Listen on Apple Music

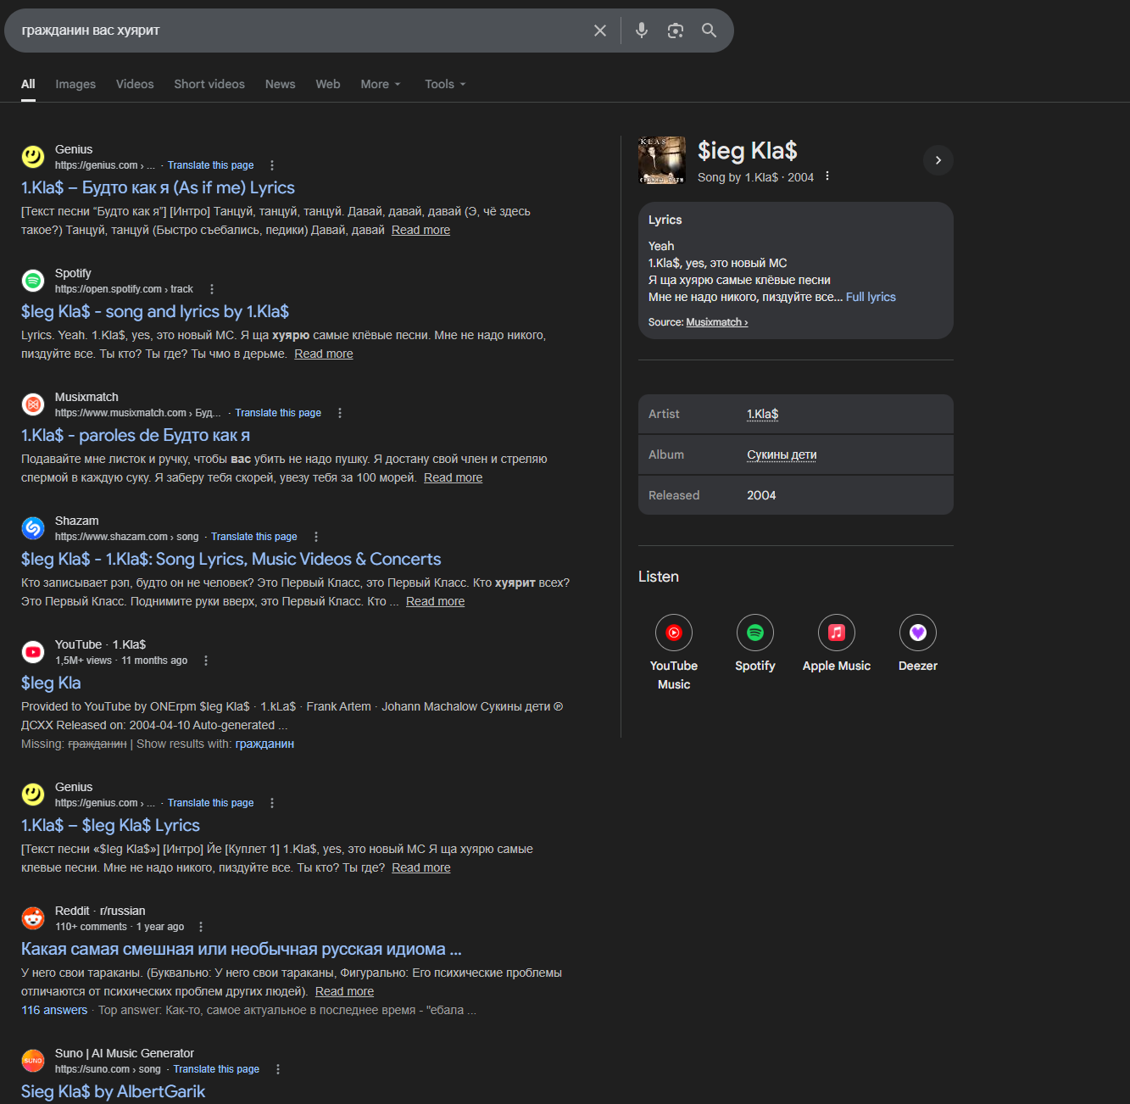coord(837,644)
